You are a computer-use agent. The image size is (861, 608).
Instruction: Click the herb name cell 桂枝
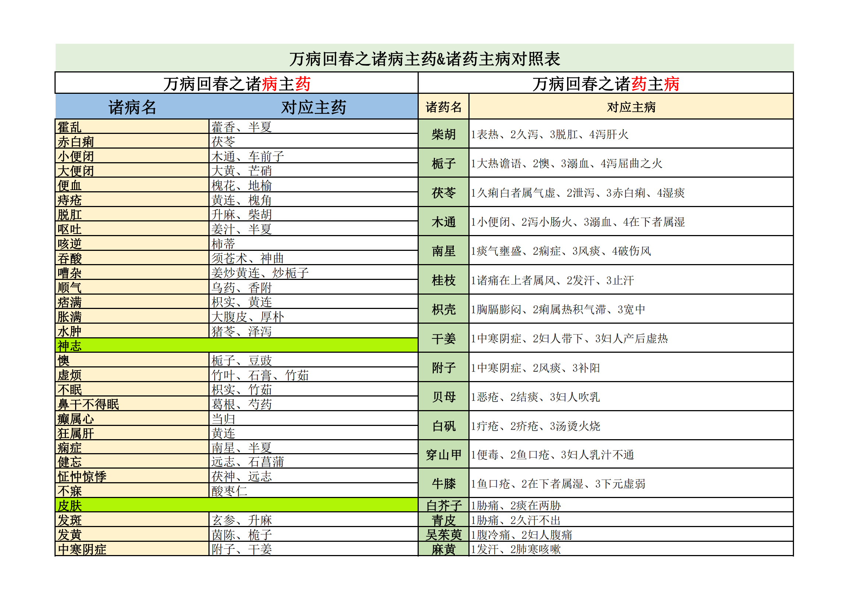coord(444,280)
